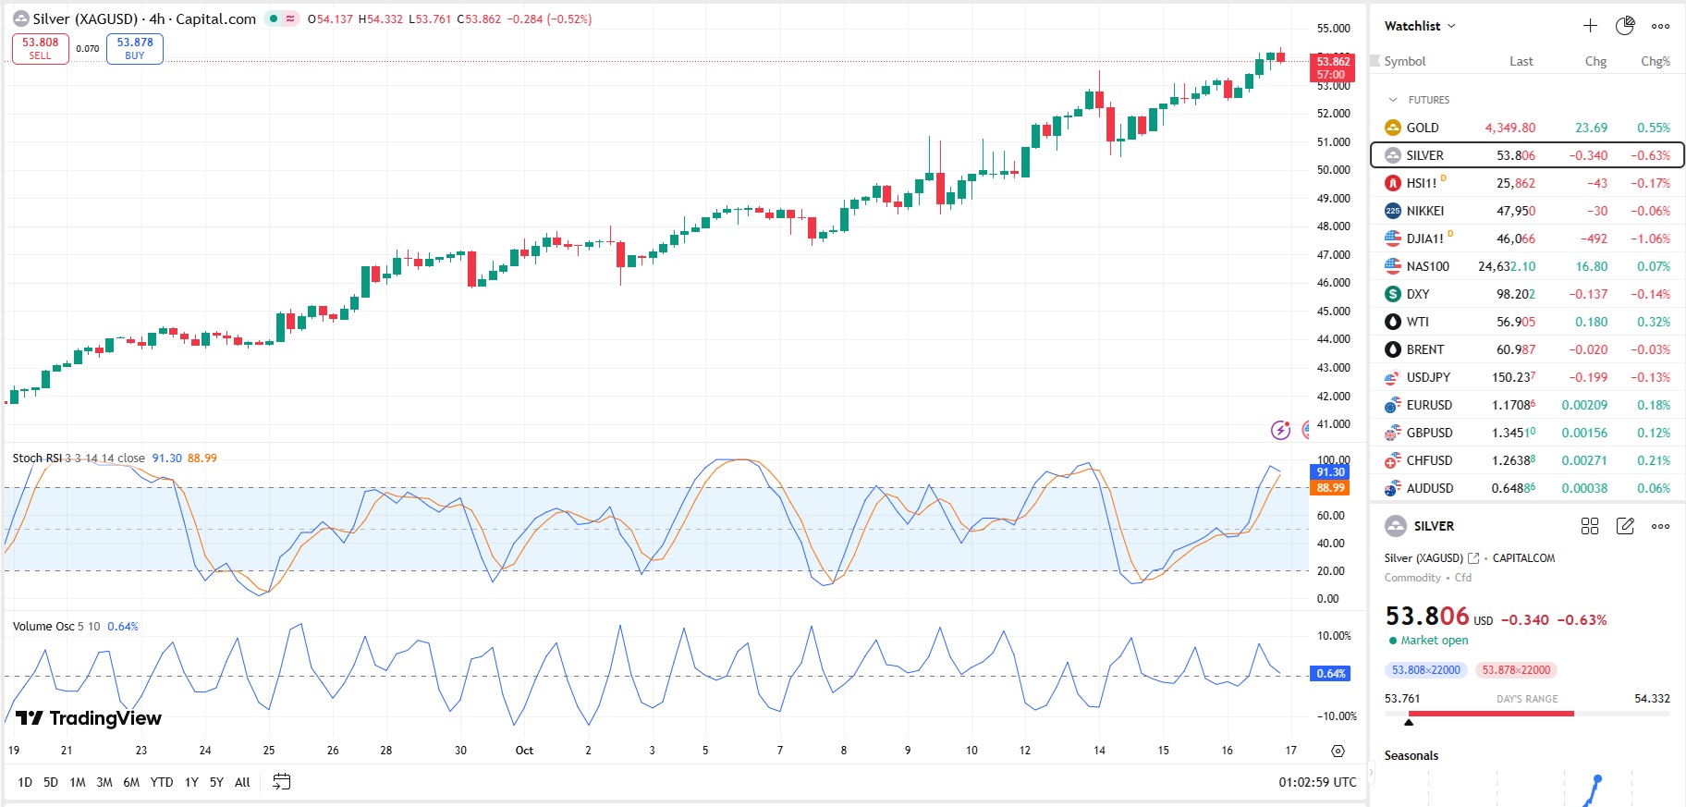The width and height of the screenshot is (1686, 807).
Task: Select the GOLD row in watchlist
Action: click(1527, 128)
